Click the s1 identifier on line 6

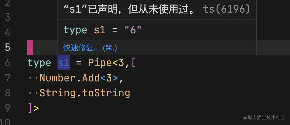(x=64, y=63)
